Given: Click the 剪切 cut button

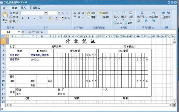Looking at the screenshot, I should coord(14,13).
